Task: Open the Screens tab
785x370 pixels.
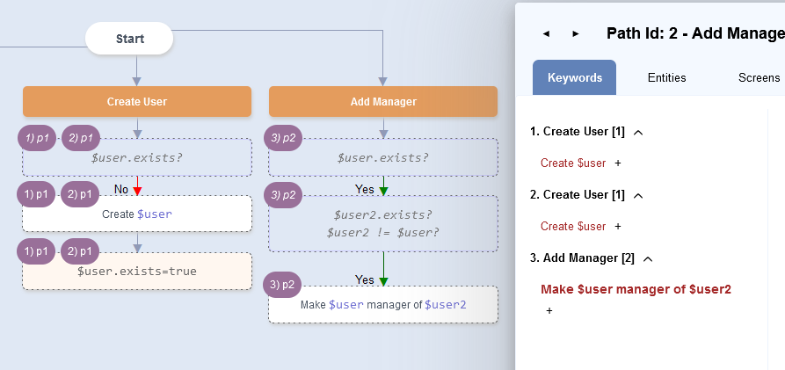Action: (759, 77)
